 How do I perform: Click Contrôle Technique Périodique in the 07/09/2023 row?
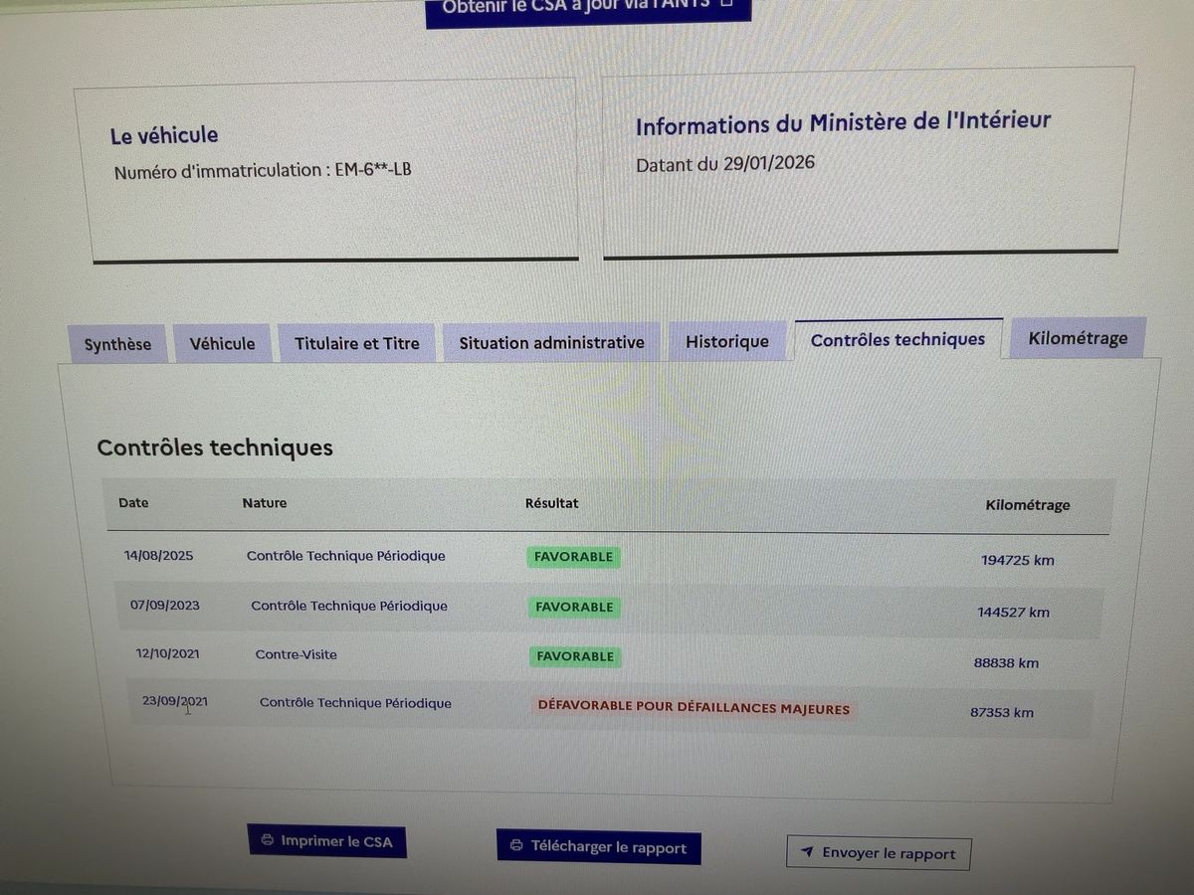(x=349, y=606)
